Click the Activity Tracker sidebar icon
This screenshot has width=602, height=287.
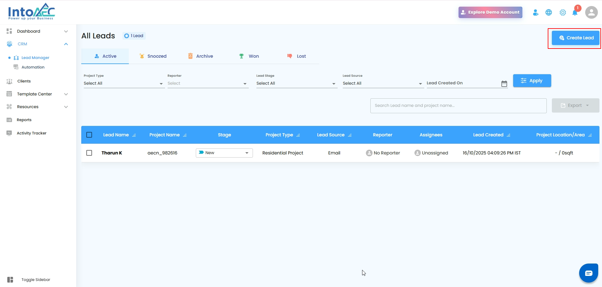[x=10, y=133]
